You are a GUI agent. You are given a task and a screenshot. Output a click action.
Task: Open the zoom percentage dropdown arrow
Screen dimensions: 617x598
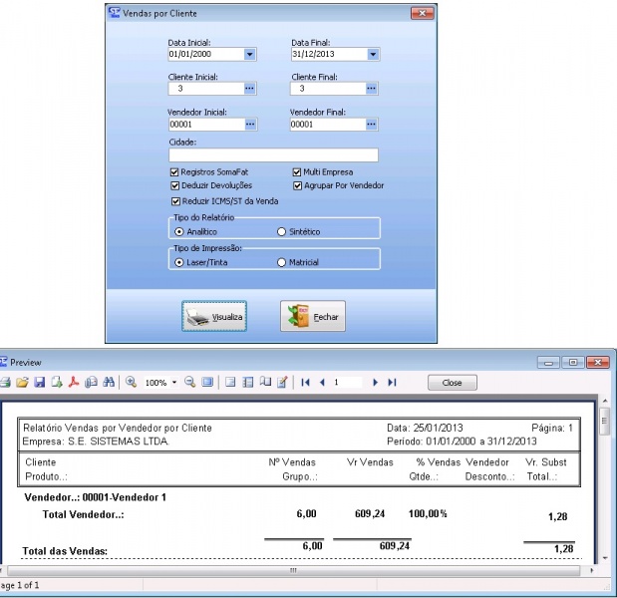[x=174, y=383]
